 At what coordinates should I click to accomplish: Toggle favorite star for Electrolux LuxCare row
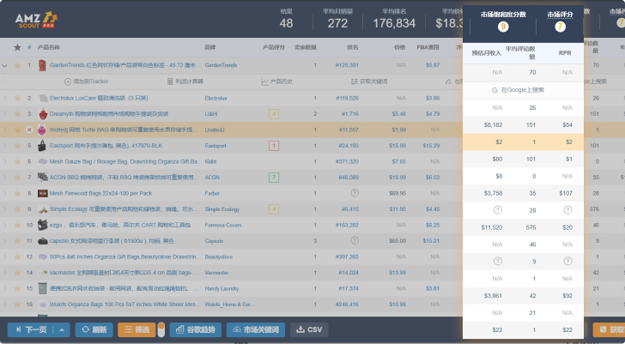point(17,98)
